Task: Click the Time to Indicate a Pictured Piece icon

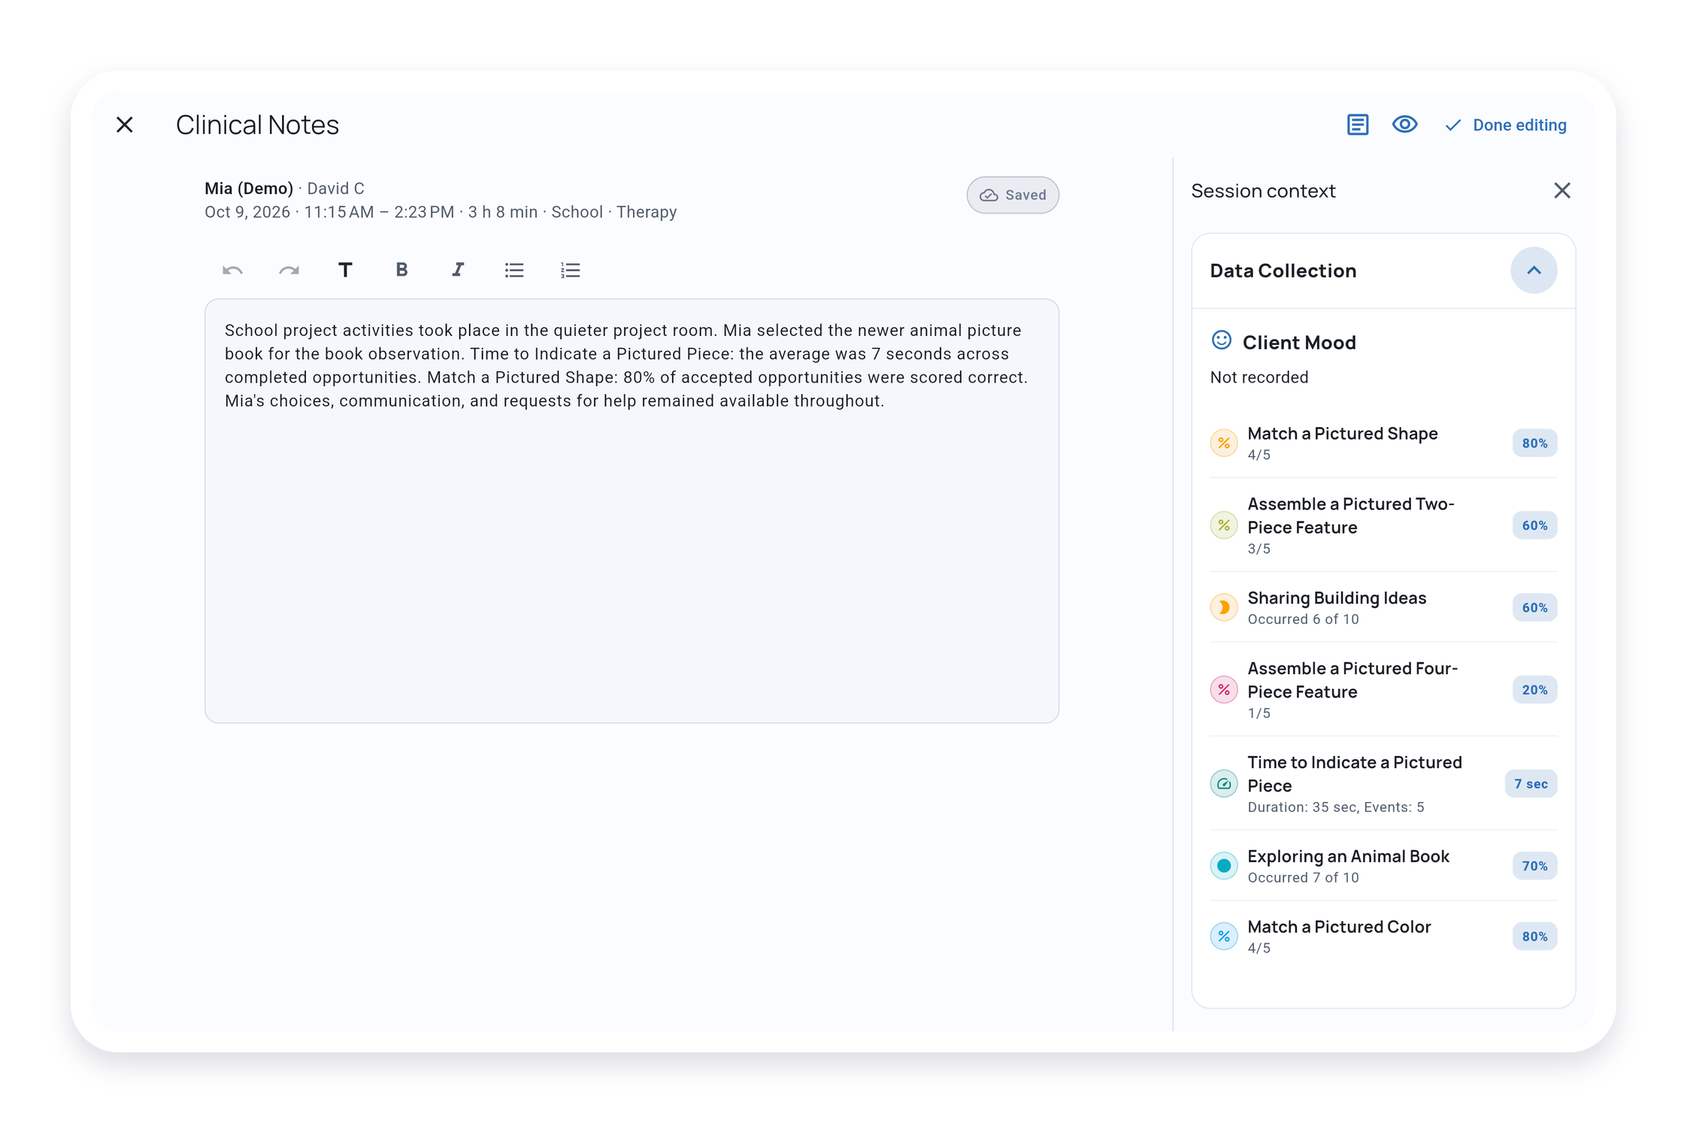Action: tap(1224, 784)
